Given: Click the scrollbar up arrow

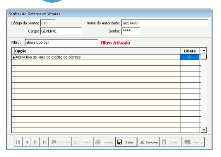Looking at the screenshot, I should point(204,50).
